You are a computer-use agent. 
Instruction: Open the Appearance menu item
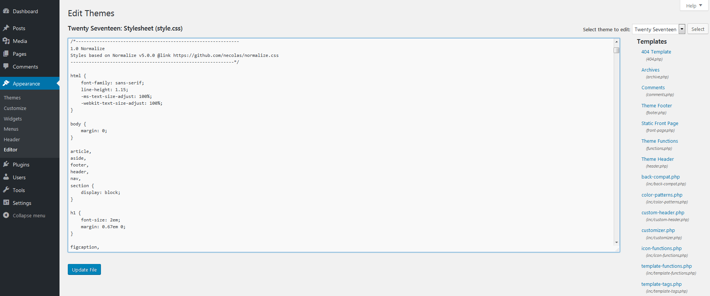(30, 84)
